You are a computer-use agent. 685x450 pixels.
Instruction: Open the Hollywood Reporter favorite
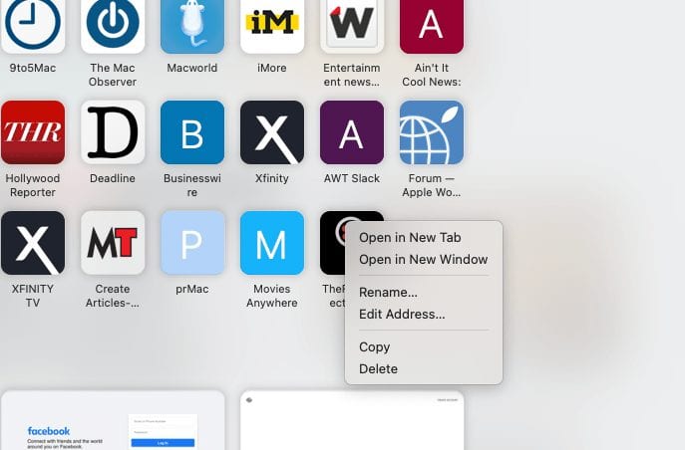(x=33, y=132)
